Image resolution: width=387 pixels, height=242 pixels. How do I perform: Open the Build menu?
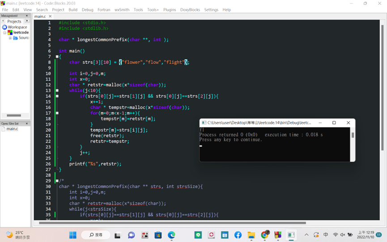coord(73,9)
